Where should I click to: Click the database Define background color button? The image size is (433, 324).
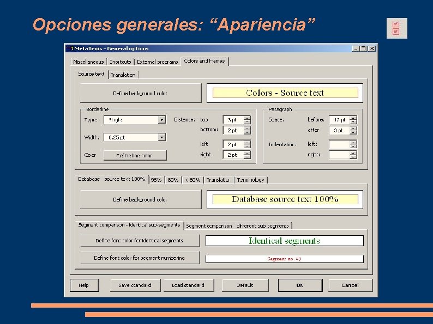pyautogui.click(x=141, y=199)
